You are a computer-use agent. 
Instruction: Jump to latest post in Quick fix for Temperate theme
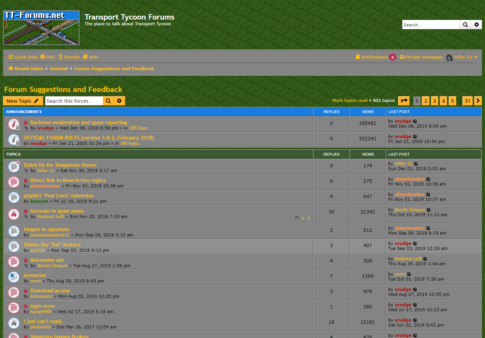416,164
